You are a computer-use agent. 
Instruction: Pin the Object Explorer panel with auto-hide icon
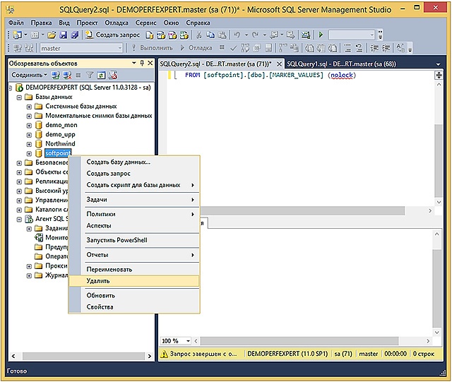(141, 63)
